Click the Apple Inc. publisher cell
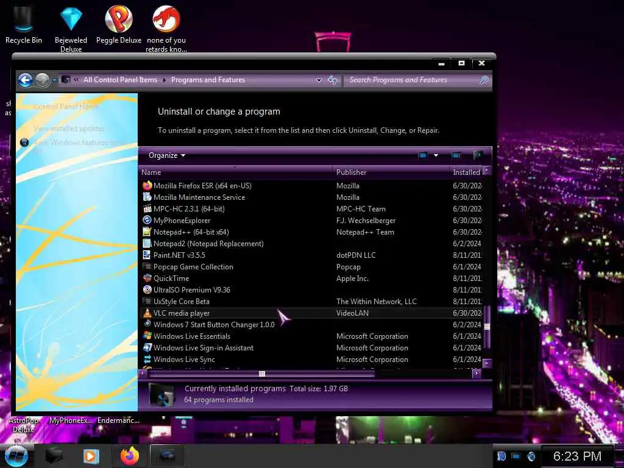This screenshot has width=624, height=468. pos(352,278)
